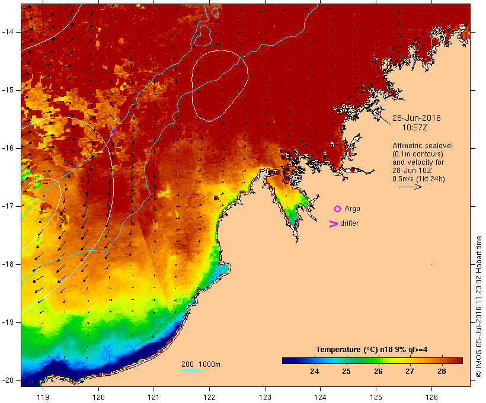Click the colorbar tick label '27'
The image size is (486, 403).
tap(410, 372)
